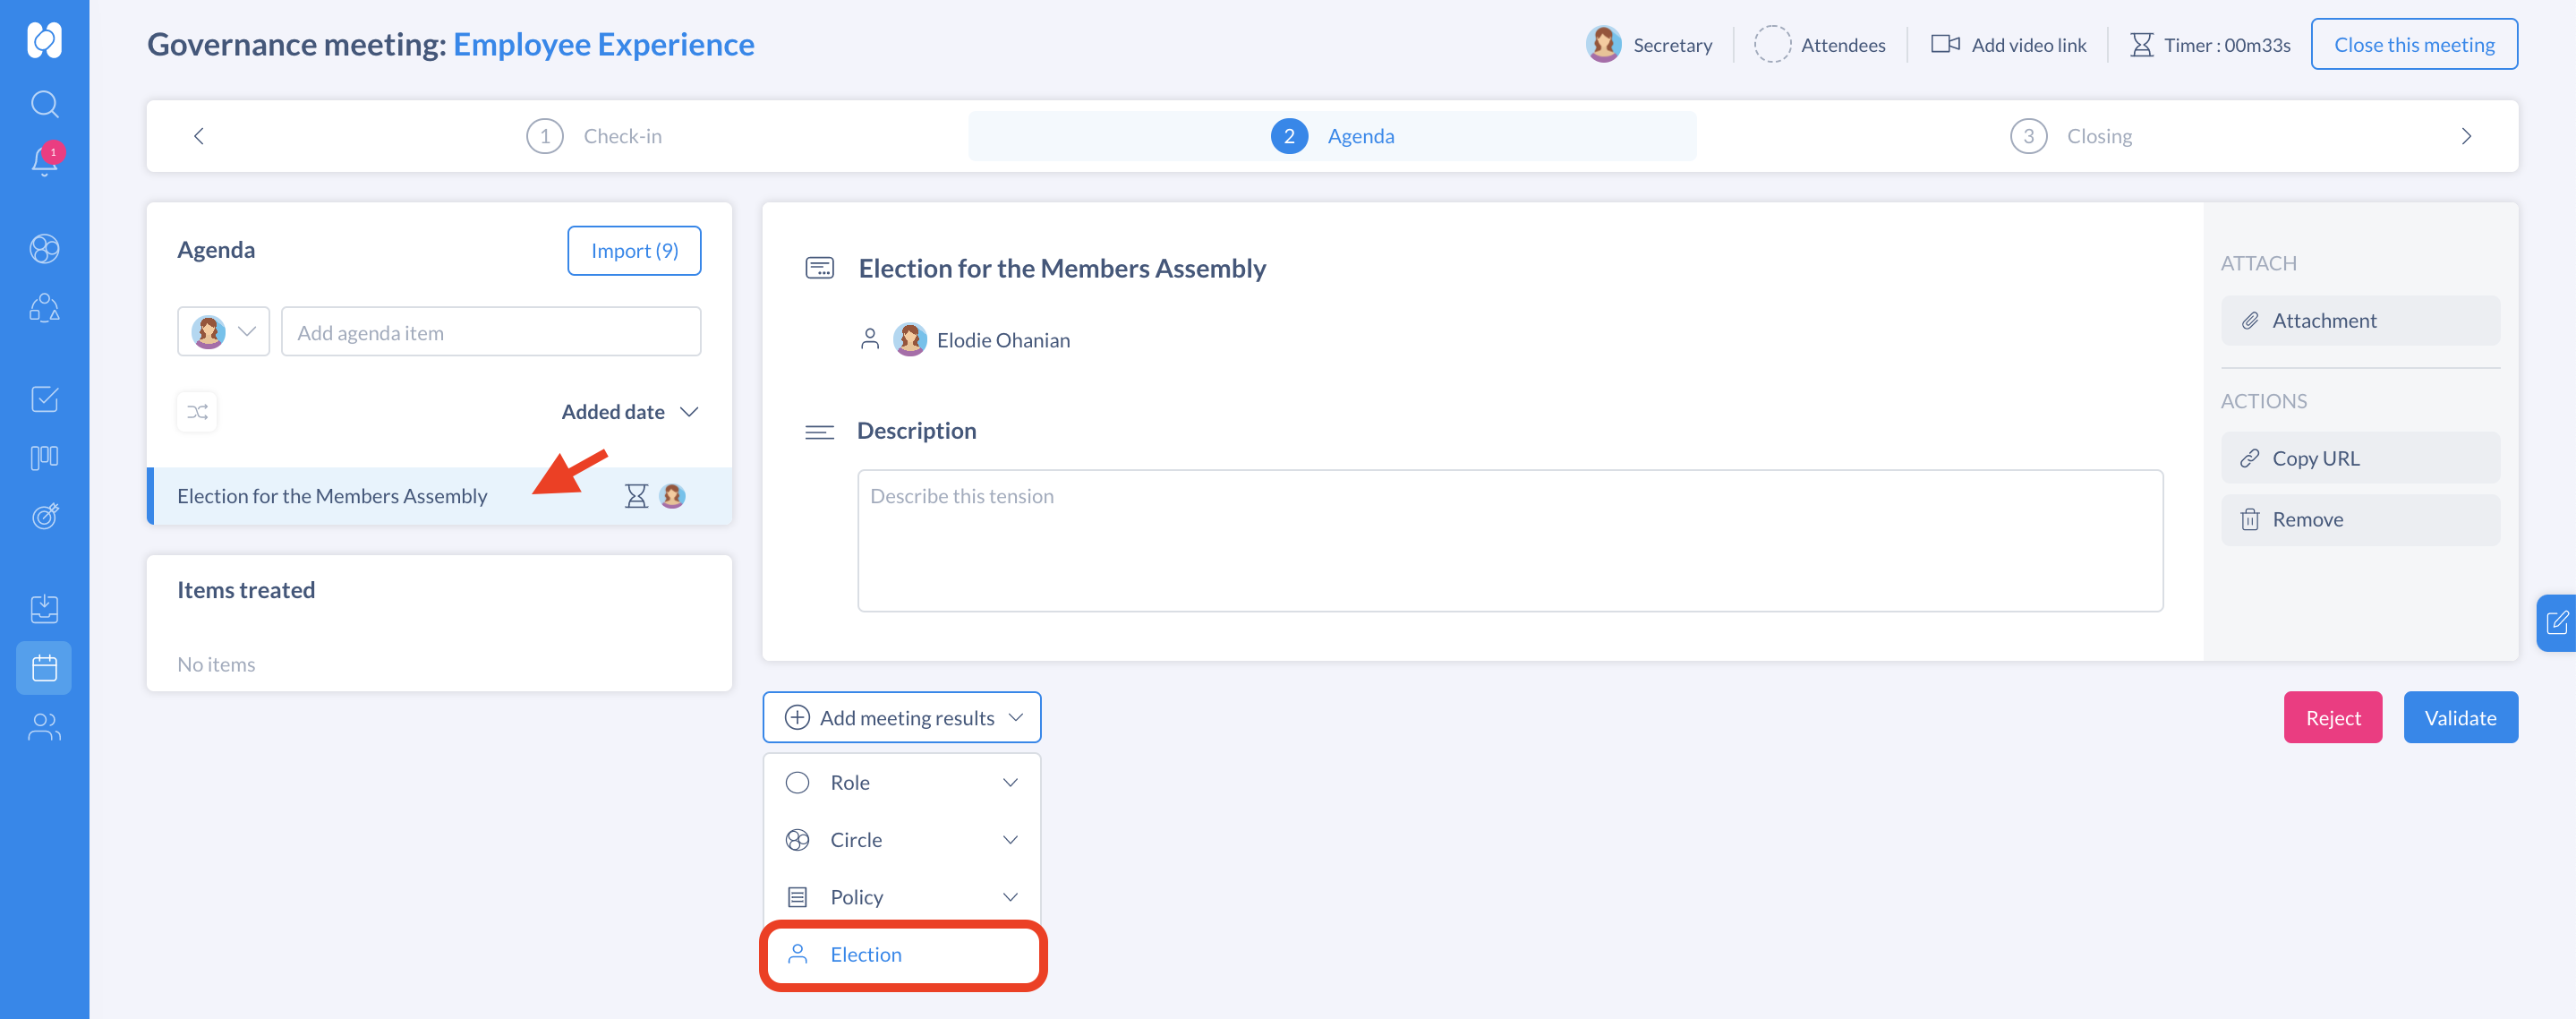Viewport: 2576px width, 1019px height.
Task: Open the target goals icon in sidebar
Action: [44, 515]
